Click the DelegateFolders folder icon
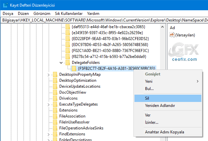This screenshot has width=208, height=141. click(68, 63)
